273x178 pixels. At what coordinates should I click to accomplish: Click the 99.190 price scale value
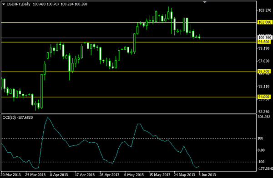click(264, 48)
